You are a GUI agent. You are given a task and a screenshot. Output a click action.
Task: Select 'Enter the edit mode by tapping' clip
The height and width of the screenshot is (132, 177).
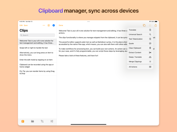click(x=37, y=60)
